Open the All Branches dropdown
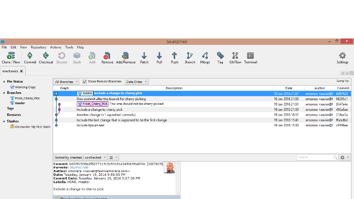The height and width of the screenshot is (199, 354). [66, 82]
